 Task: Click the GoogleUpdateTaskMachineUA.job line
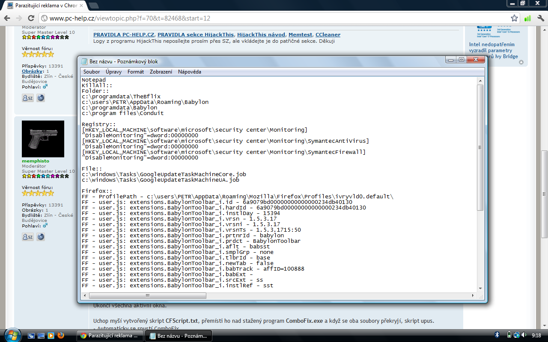161,180
